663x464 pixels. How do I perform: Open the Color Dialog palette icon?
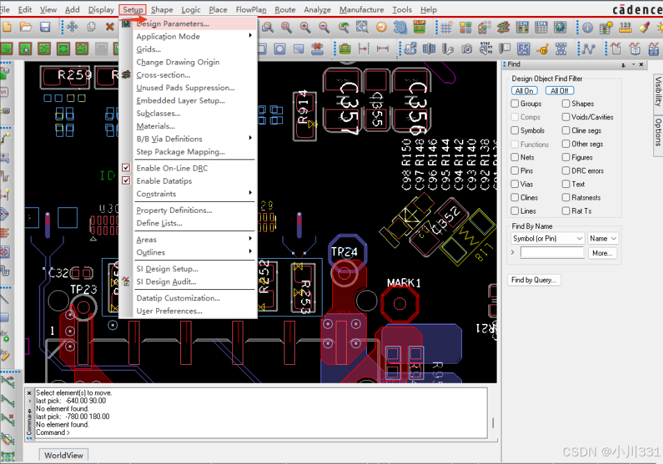[x=465, y=28]
